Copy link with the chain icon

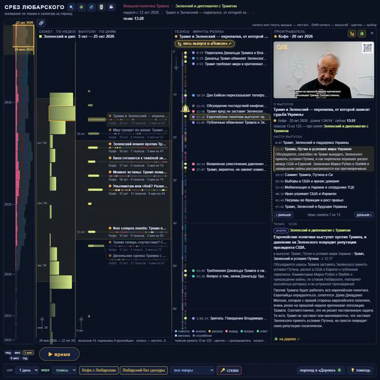click(x=42, y=23)
